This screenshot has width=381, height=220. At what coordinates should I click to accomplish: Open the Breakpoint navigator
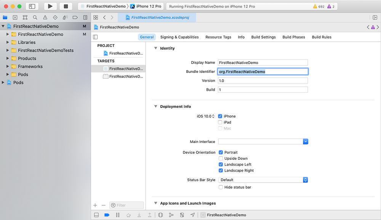(75, 18)
